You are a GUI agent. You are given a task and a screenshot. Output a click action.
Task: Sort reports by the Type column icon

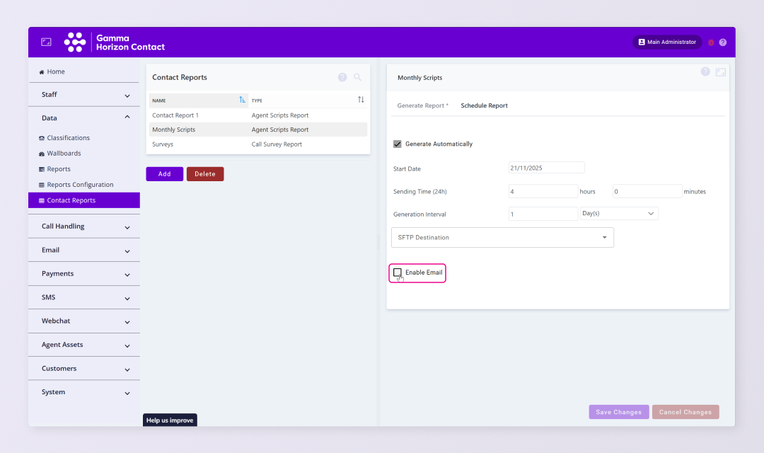pos(361,100)
